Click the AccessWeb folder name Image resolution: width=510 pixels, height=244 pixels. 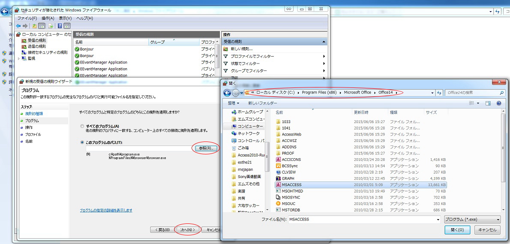tap(291, 134)
